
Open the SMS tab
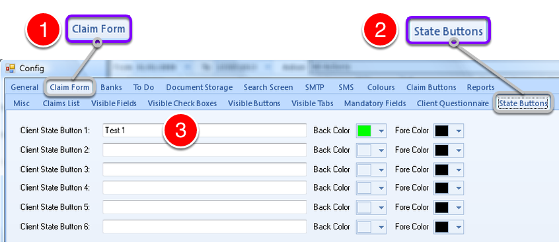pyautogui.click(x=346, y=88)
